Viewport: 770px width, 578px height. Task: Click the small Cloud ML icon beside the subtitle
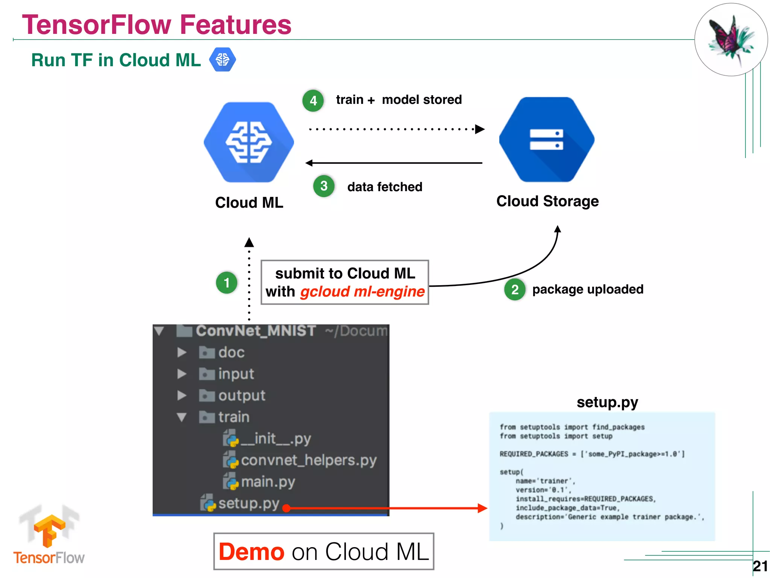223,59
